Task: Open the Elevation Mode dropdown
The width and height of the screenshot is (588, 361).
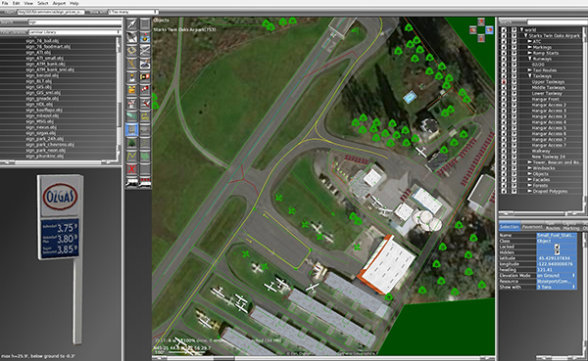Action: coord(557,275)
